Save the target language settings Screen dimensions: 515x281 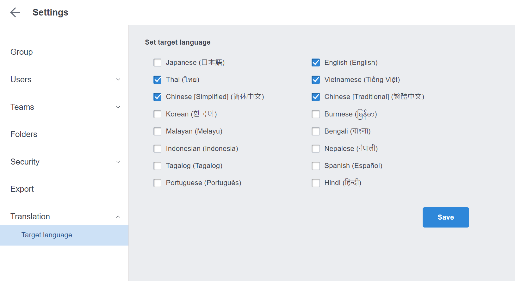point(446,217)
